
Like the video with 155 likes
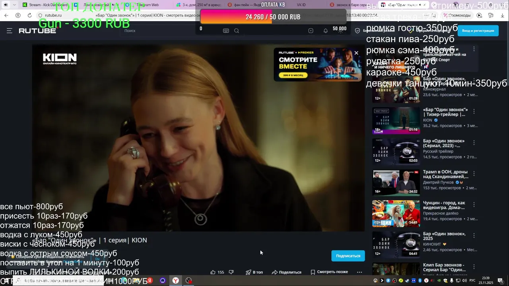[217, 272]
